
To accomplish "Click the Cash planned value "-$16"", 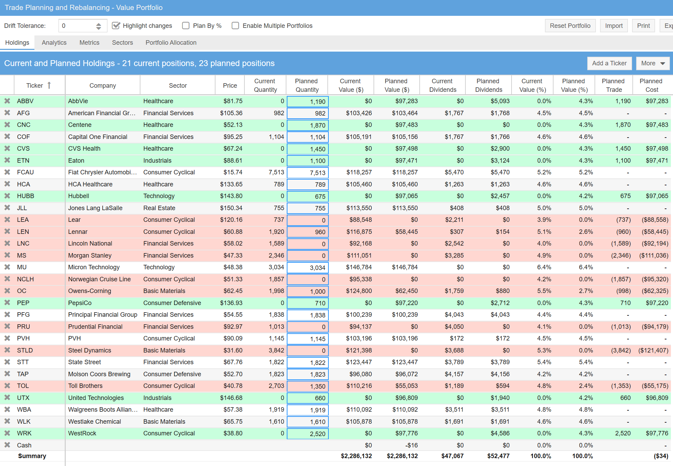I will pyautogui.click(x=411, y=445).
